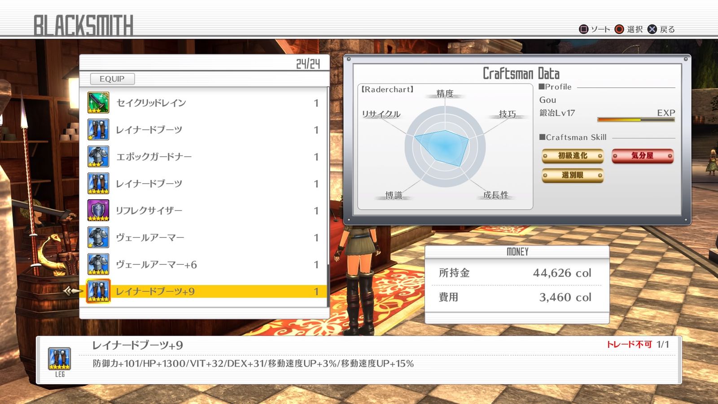Viewport: 718px width, 404px height.
Task: Click the cross 戻る button glyph
Action: pyautogui.click(x=652, y=29)
